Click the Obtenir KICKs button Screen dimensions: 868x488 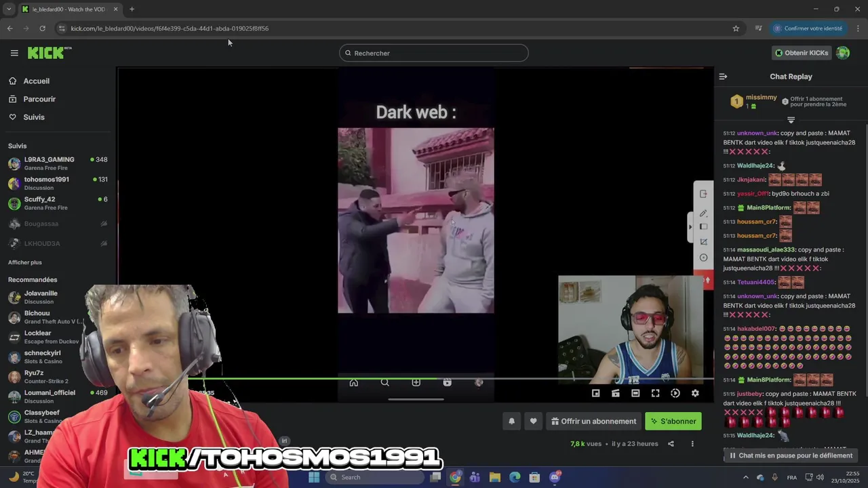point(802,53)
